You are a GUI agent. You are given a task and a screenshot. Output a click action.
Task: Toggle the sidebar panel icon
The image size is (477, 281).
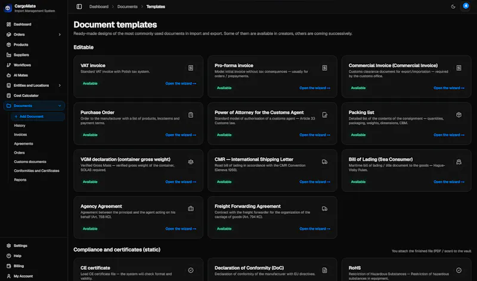[x=79, y=7]
